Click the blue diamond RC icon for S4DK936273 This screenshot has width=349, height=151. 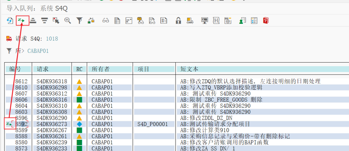[79, 124]
